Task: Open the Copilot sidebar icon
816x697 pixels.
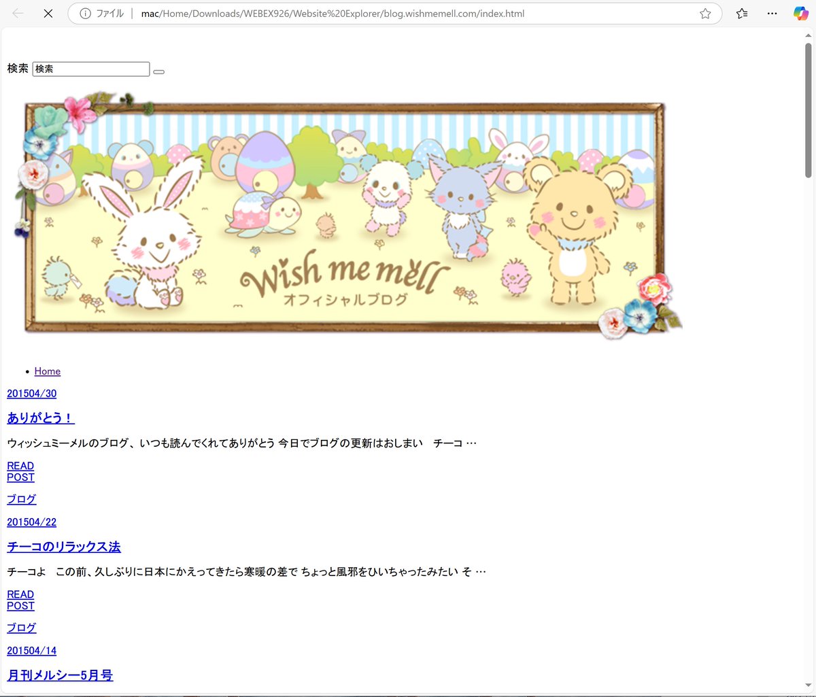Action: 801,14
